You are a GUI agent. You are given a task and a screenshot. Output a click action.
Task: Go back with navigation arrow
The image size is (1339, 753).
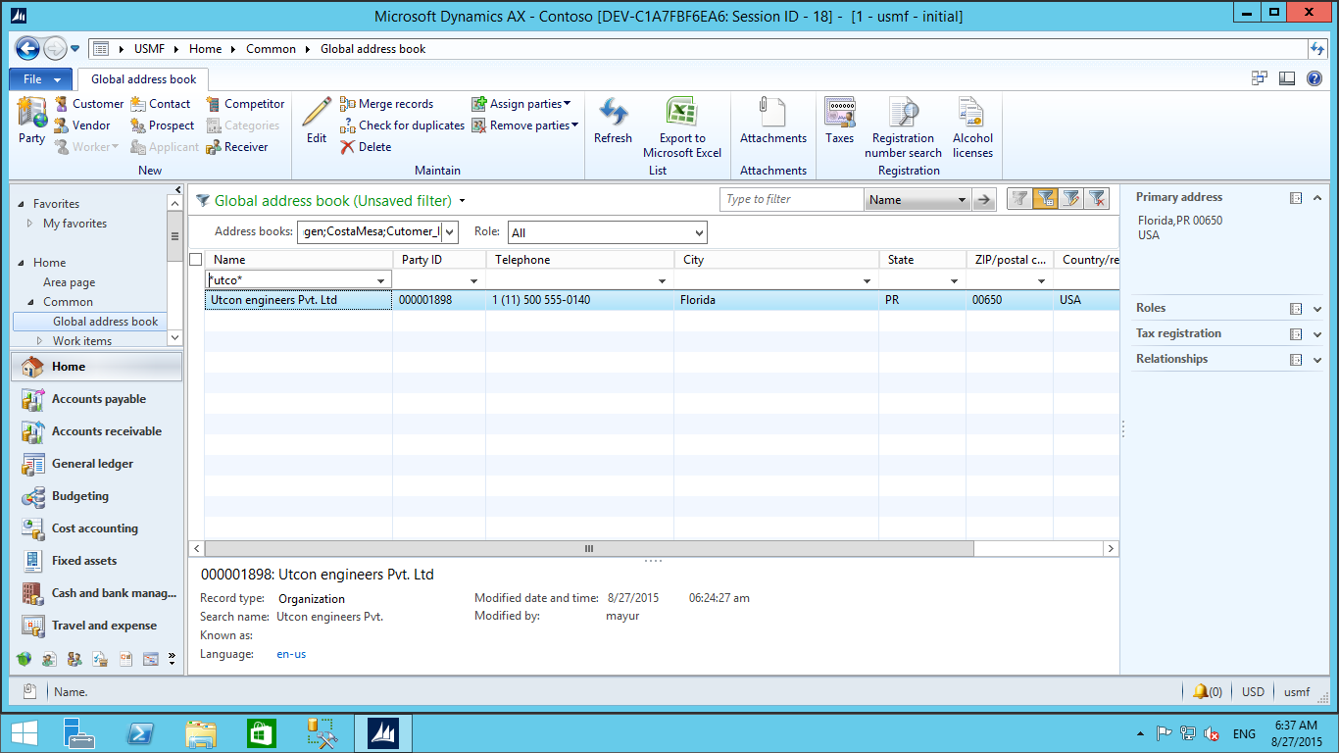coord(27,48)
